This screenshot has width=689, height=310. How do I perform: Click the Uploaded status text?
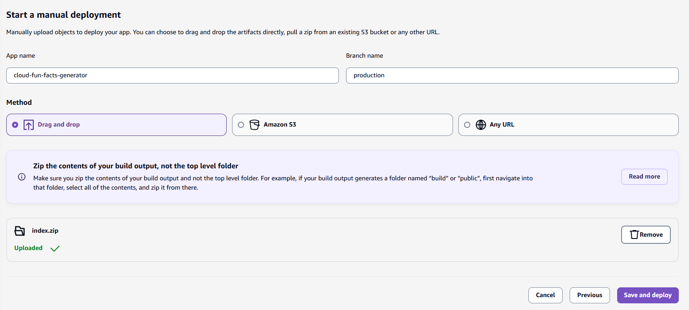point(28,248)
